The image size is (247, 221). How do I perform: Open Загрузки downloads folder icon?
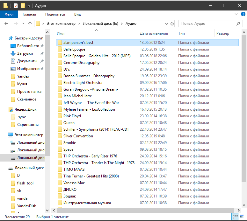pos(13,53)
